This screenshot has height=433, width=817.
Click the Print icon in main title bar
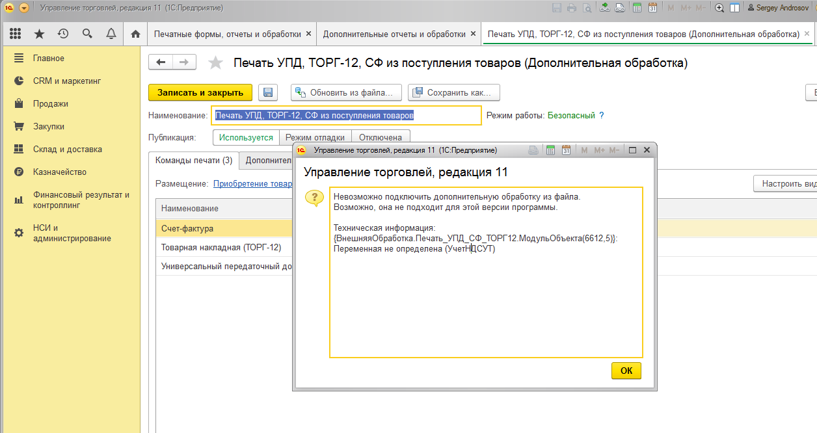572,8
